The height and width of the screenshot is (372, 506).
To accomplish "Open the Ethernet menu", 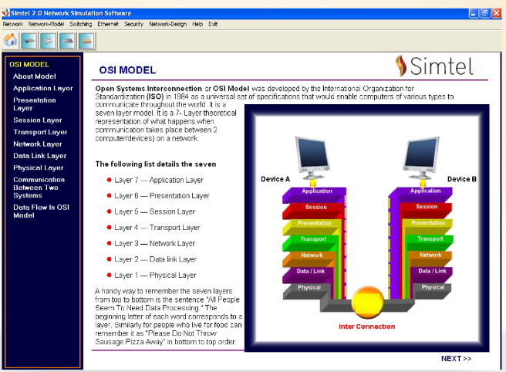I will [108, 25].
